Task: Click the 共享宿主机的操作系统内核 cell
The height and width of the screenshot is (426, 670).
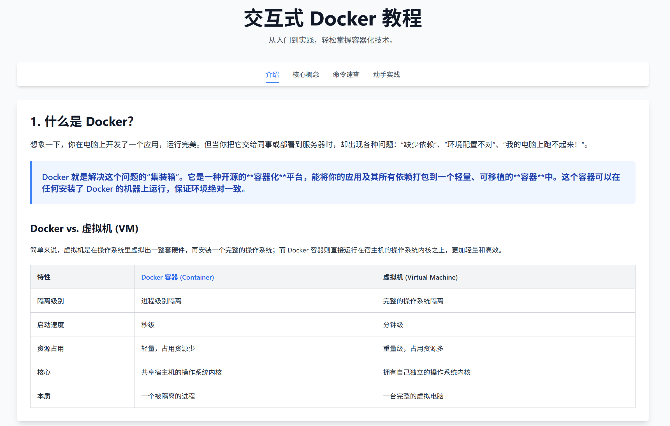Action: [181, 373]
